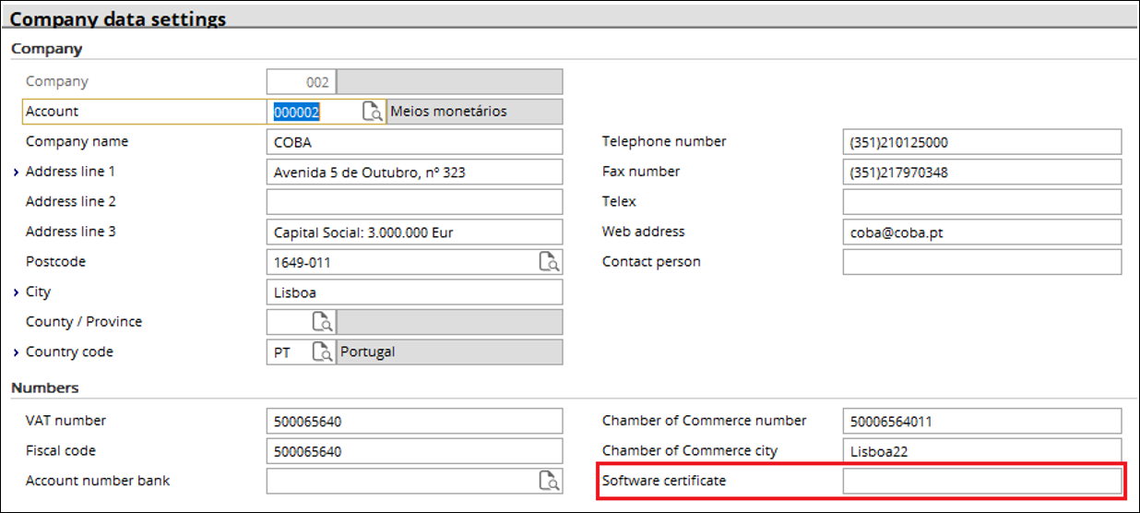Click the Address line 3 Capital Social field
The width and height of the screenshot is (1140, 513).
(413, 233)
